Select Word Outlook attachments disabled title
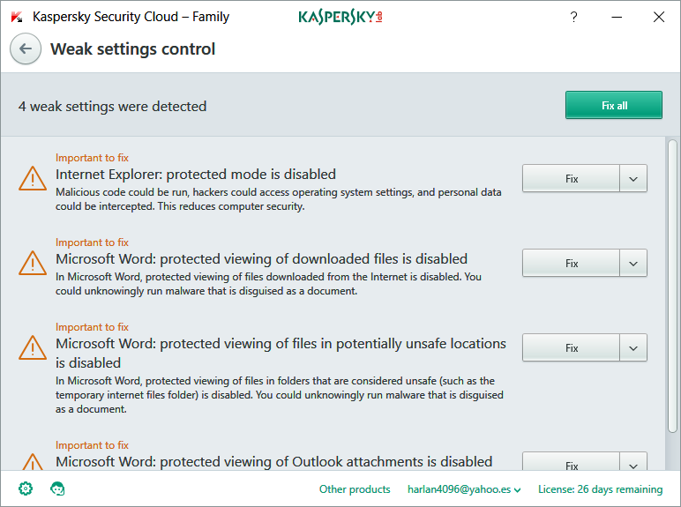This screenshot has height=507, width=681. coord(274,461)
